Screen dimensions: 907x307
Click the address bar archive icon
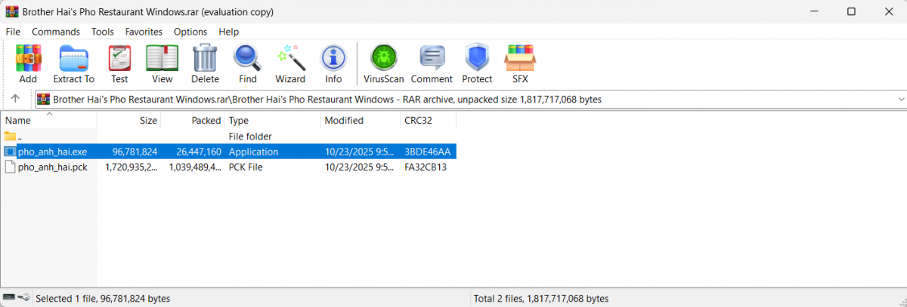tap(44, 100)
